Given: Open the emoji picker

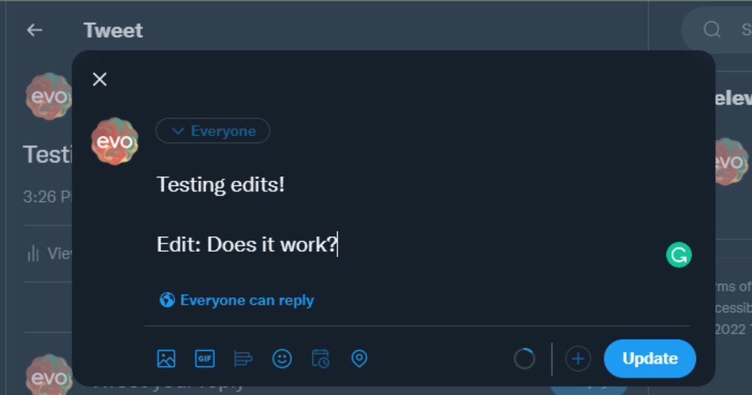Looking at the screenshot, I should pos(282,359).
